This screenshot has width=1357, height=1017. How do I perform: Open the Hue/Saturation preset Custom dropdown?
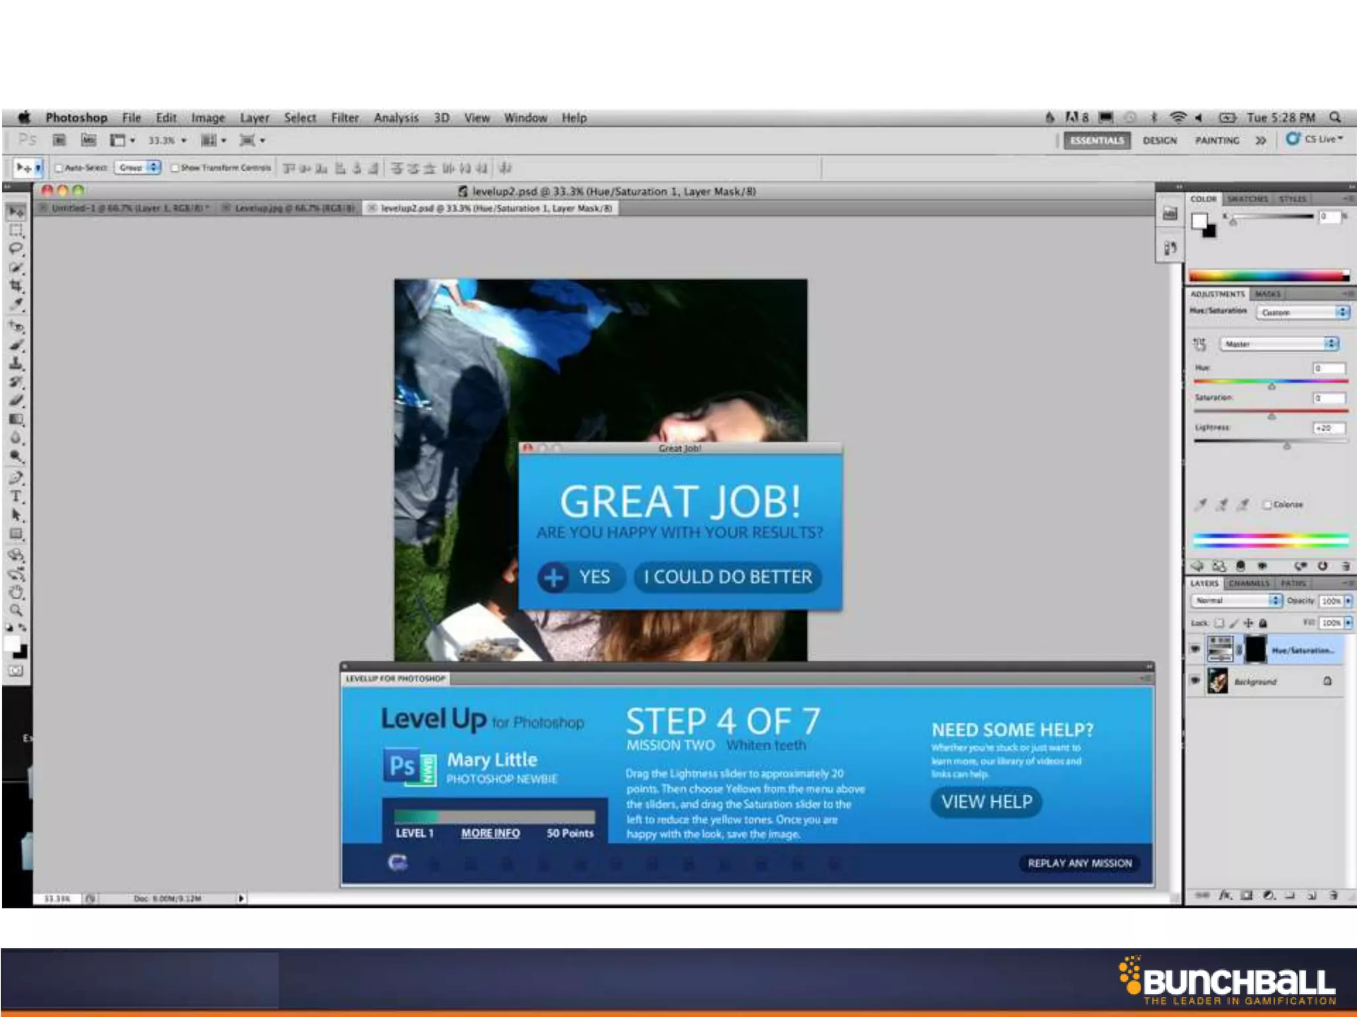click(1302, 312)
